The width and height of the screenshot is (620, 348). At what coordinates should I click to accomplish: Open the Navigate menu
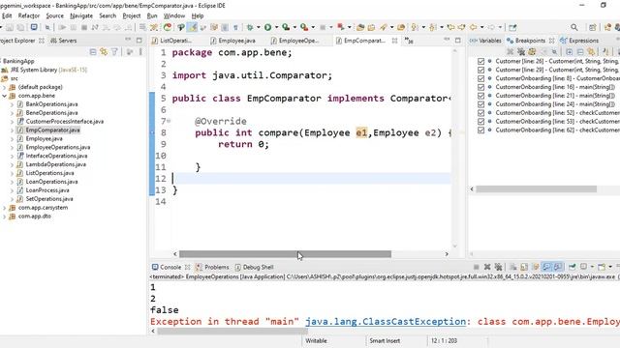coord(81,15)
